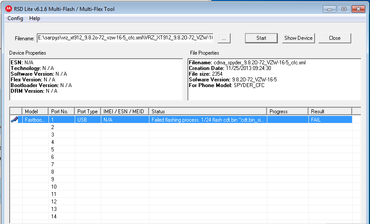Viewport: 370px width, 224px height.
Task: Click the 'File Properties' heading
Action: click(x=204, y=53)
